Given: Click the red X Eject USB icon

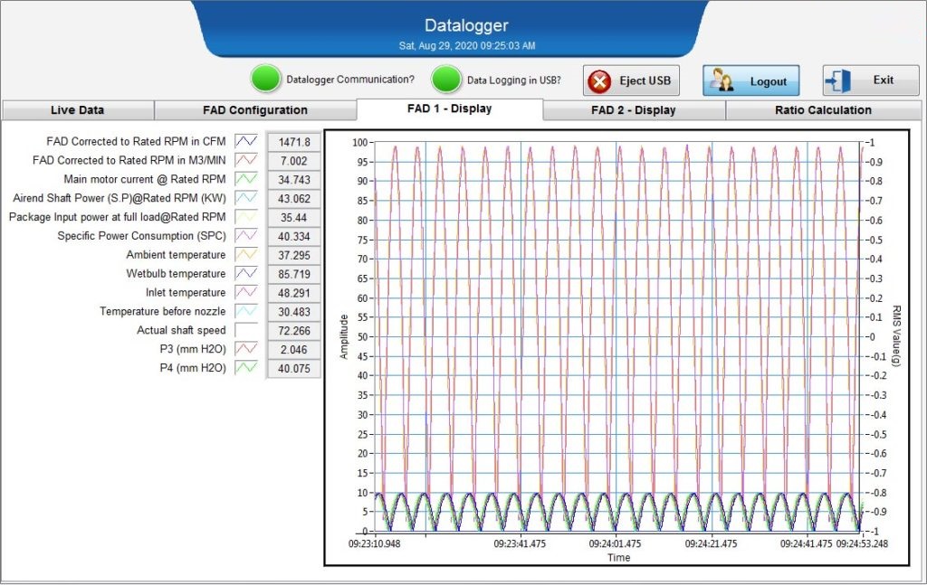Looking at the screenshot, I should [x=599, y=80].
